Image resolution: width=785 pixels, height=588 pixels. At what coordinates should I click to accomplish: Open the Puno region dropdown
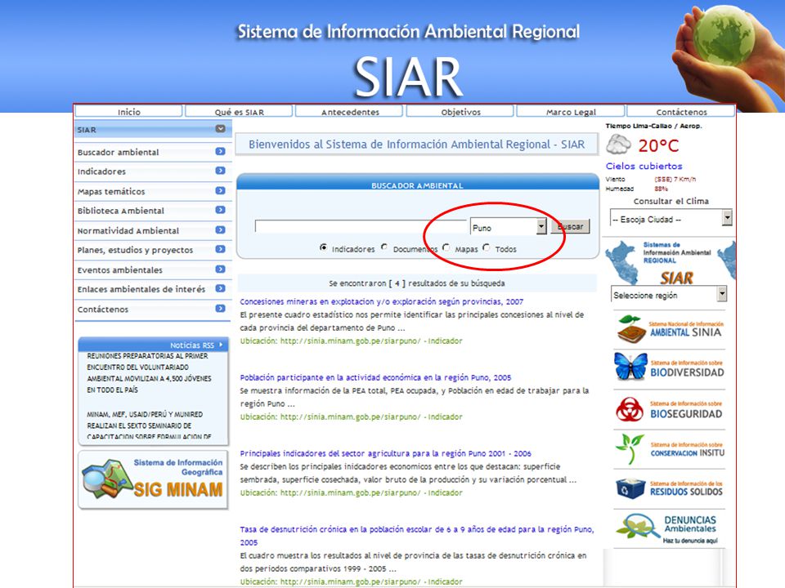point(508,227)
